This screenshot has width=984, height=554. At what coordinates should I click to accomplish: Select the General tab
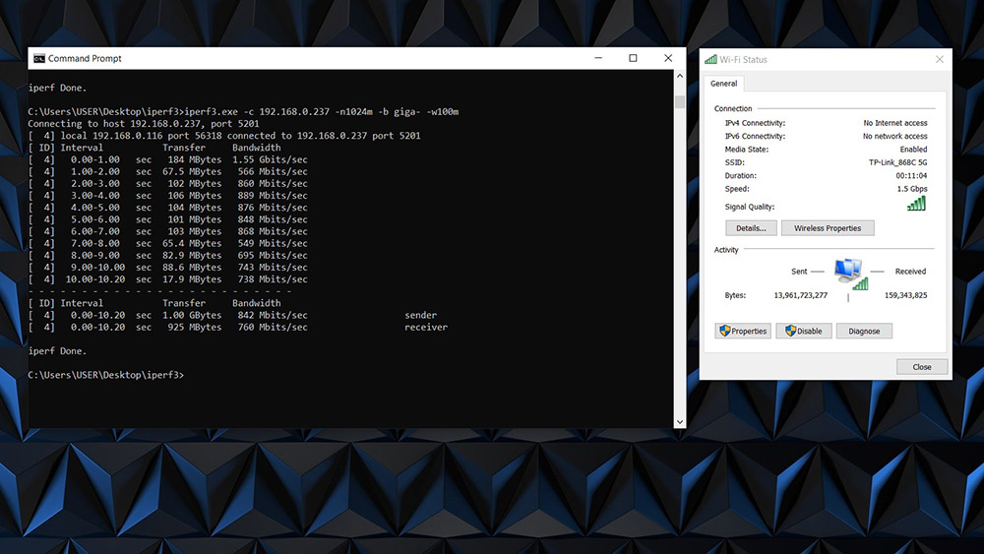(x=723, y=84)
